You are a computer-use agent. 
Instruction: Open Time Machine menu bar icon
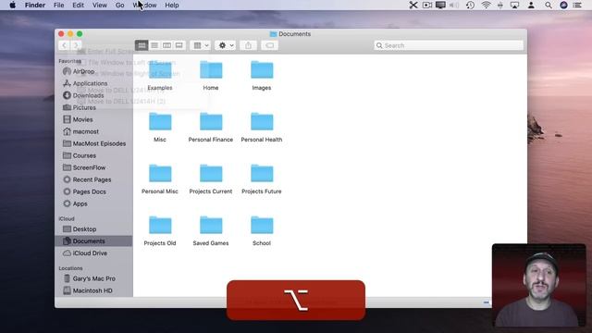(470, 5)
